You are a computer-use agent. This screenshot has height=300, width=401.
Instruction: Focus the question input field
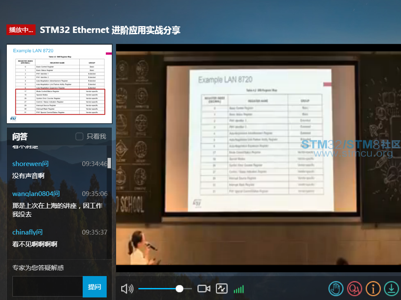[48, 286]
